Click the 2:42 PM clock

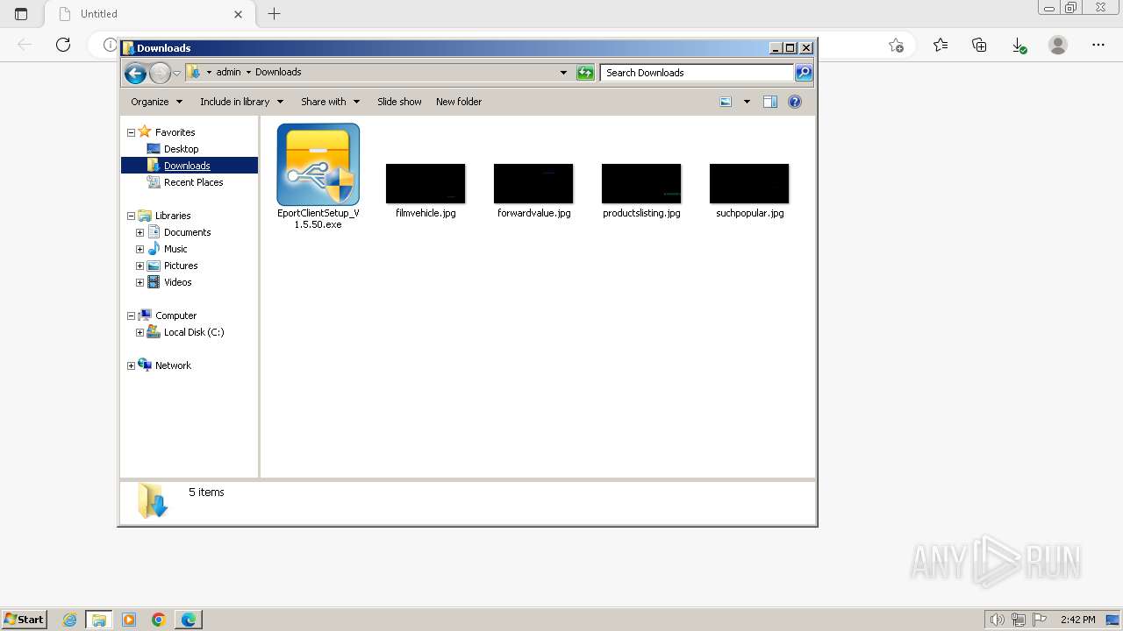coord(1077,620)
